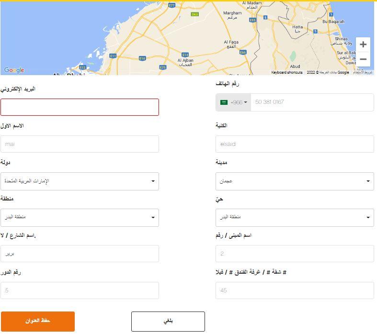The height and width of the screenshot is (334, 377).
Task: Select the building name/number field
Action: 295,254
